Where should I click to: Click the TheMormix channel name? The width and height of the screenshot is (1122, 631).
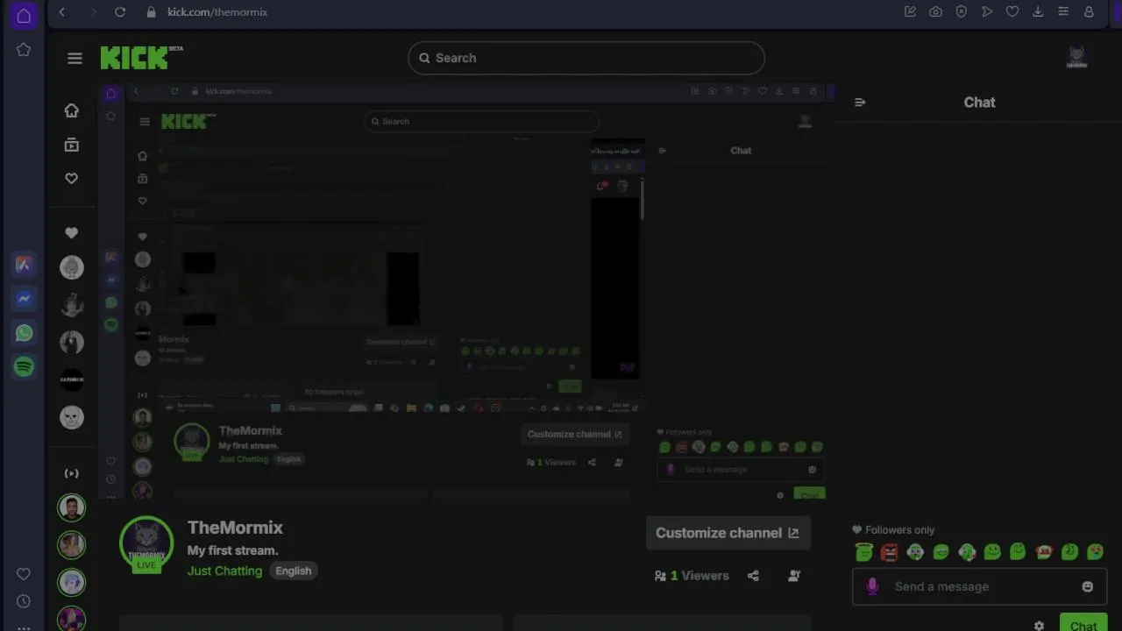[x=235, y=528]
